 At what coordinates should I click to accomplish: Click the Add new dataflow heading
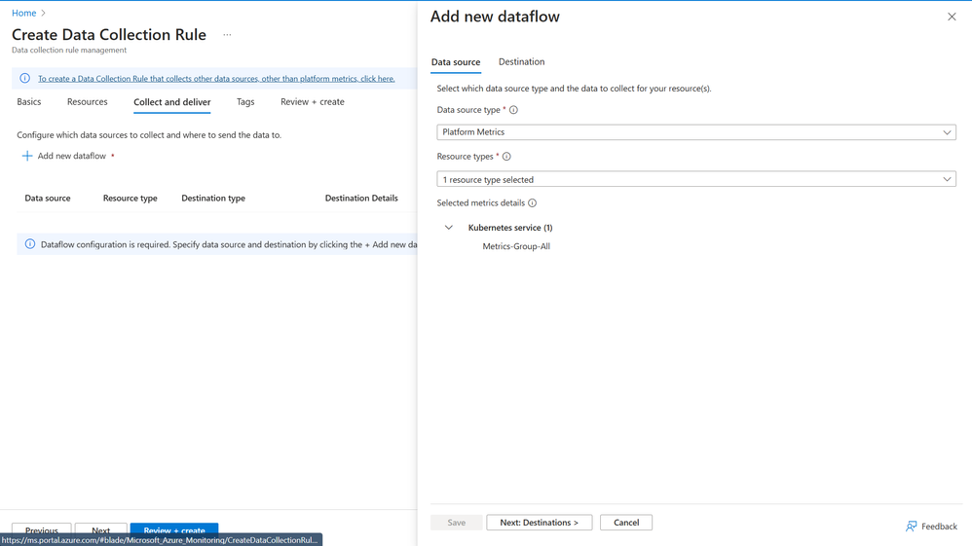(495, 17)
